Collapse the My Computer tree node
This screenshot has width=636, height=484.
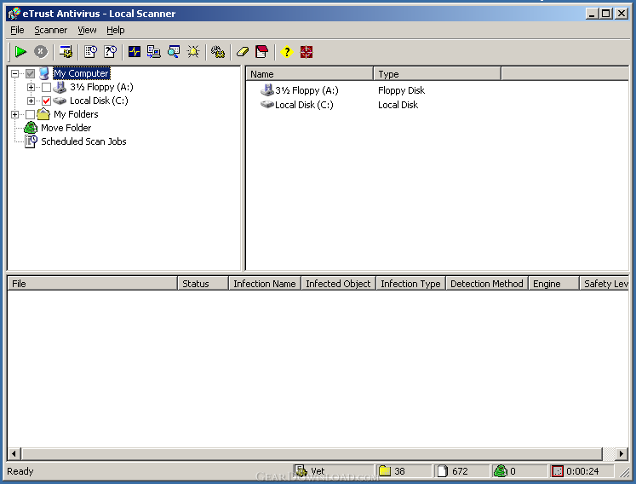[15, 73]
